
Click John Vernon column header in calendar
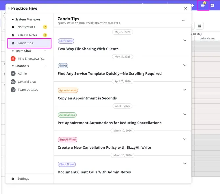(208, 38)
